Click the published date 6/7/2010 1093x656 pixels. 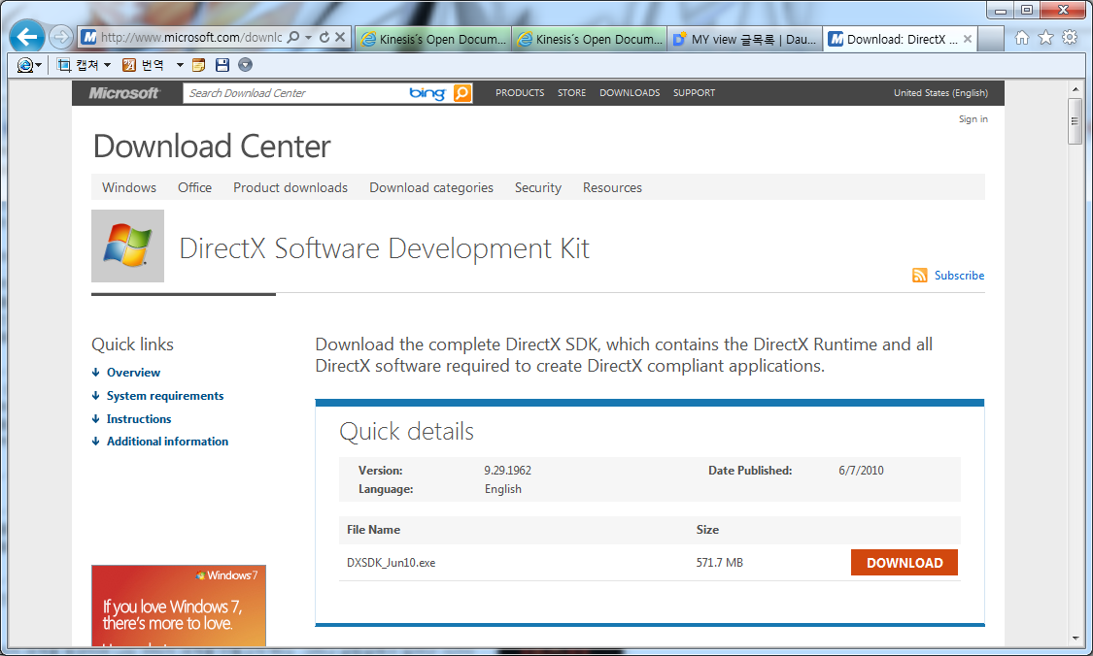(x=861, y=471)
